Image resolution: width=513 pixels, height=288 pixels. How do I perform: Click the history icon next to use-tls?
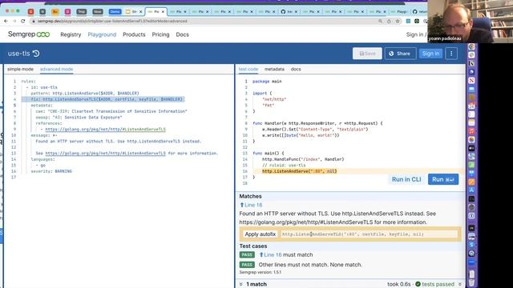[36, 54]
